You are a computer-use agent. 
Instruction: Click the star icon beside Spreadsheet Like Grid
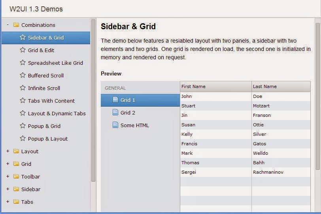coord(23,63)
